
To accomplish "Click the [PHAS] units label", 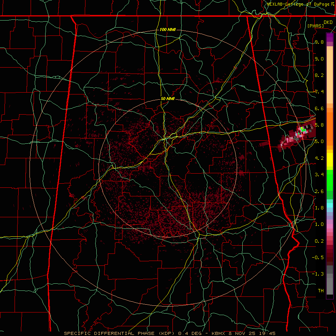I will coord(315,26).
